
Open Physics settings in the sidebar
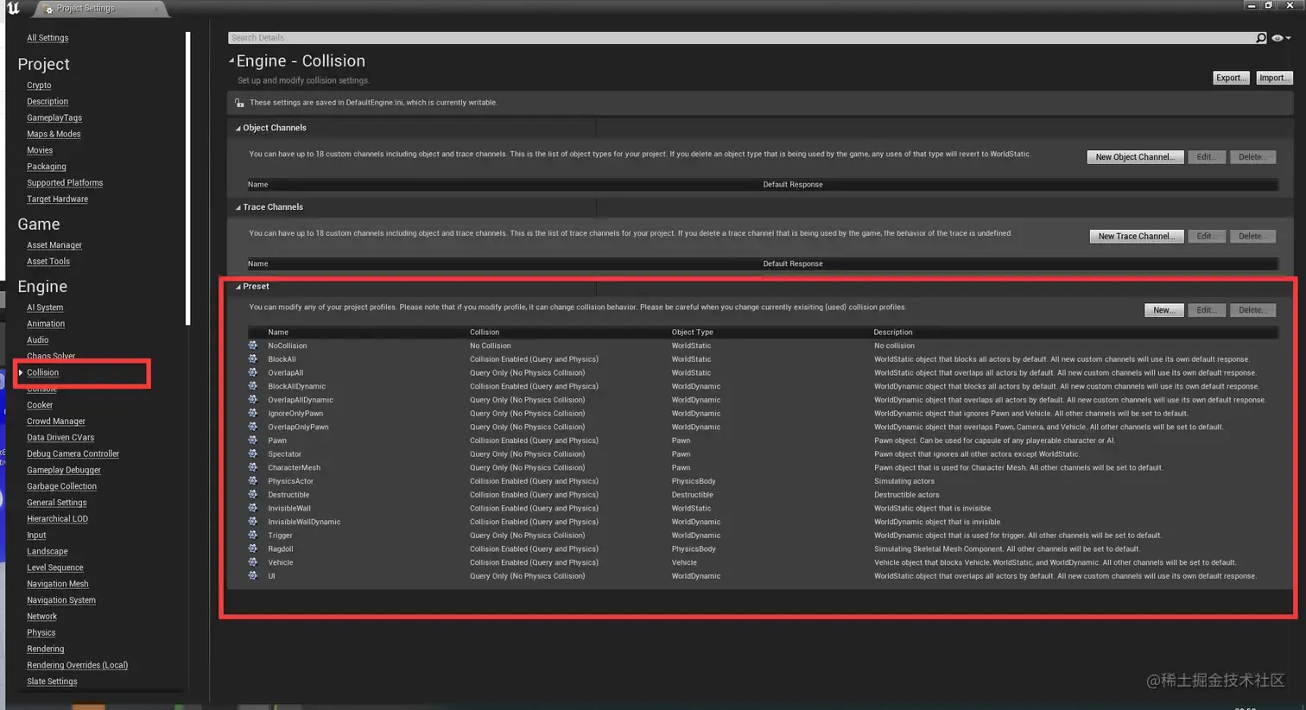pyautogui.click(x=41, y=633)
